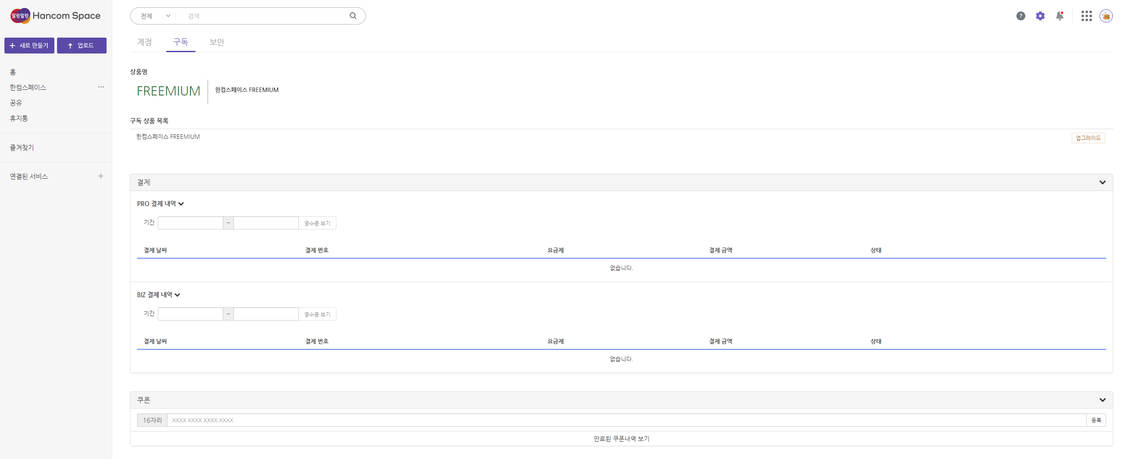This screenshot has width=1123, height=459.
Task: Click the 16-digit coupon code input field
Action: (x=626, y=420)
